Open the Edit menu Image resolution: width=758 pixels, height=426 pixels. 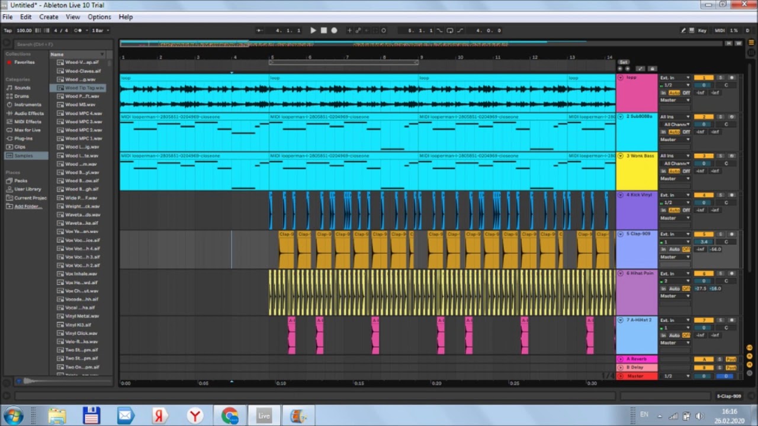coord(26,17)
